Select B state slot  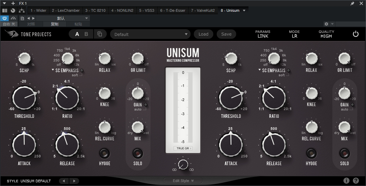(86, 34)
